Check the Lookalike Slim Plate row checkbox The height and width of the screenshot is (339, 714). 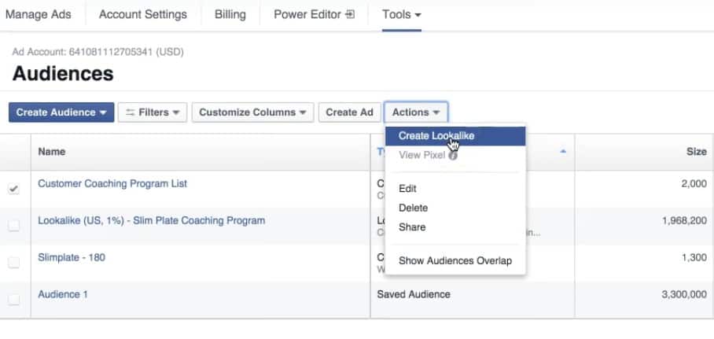tap(14, 225)
